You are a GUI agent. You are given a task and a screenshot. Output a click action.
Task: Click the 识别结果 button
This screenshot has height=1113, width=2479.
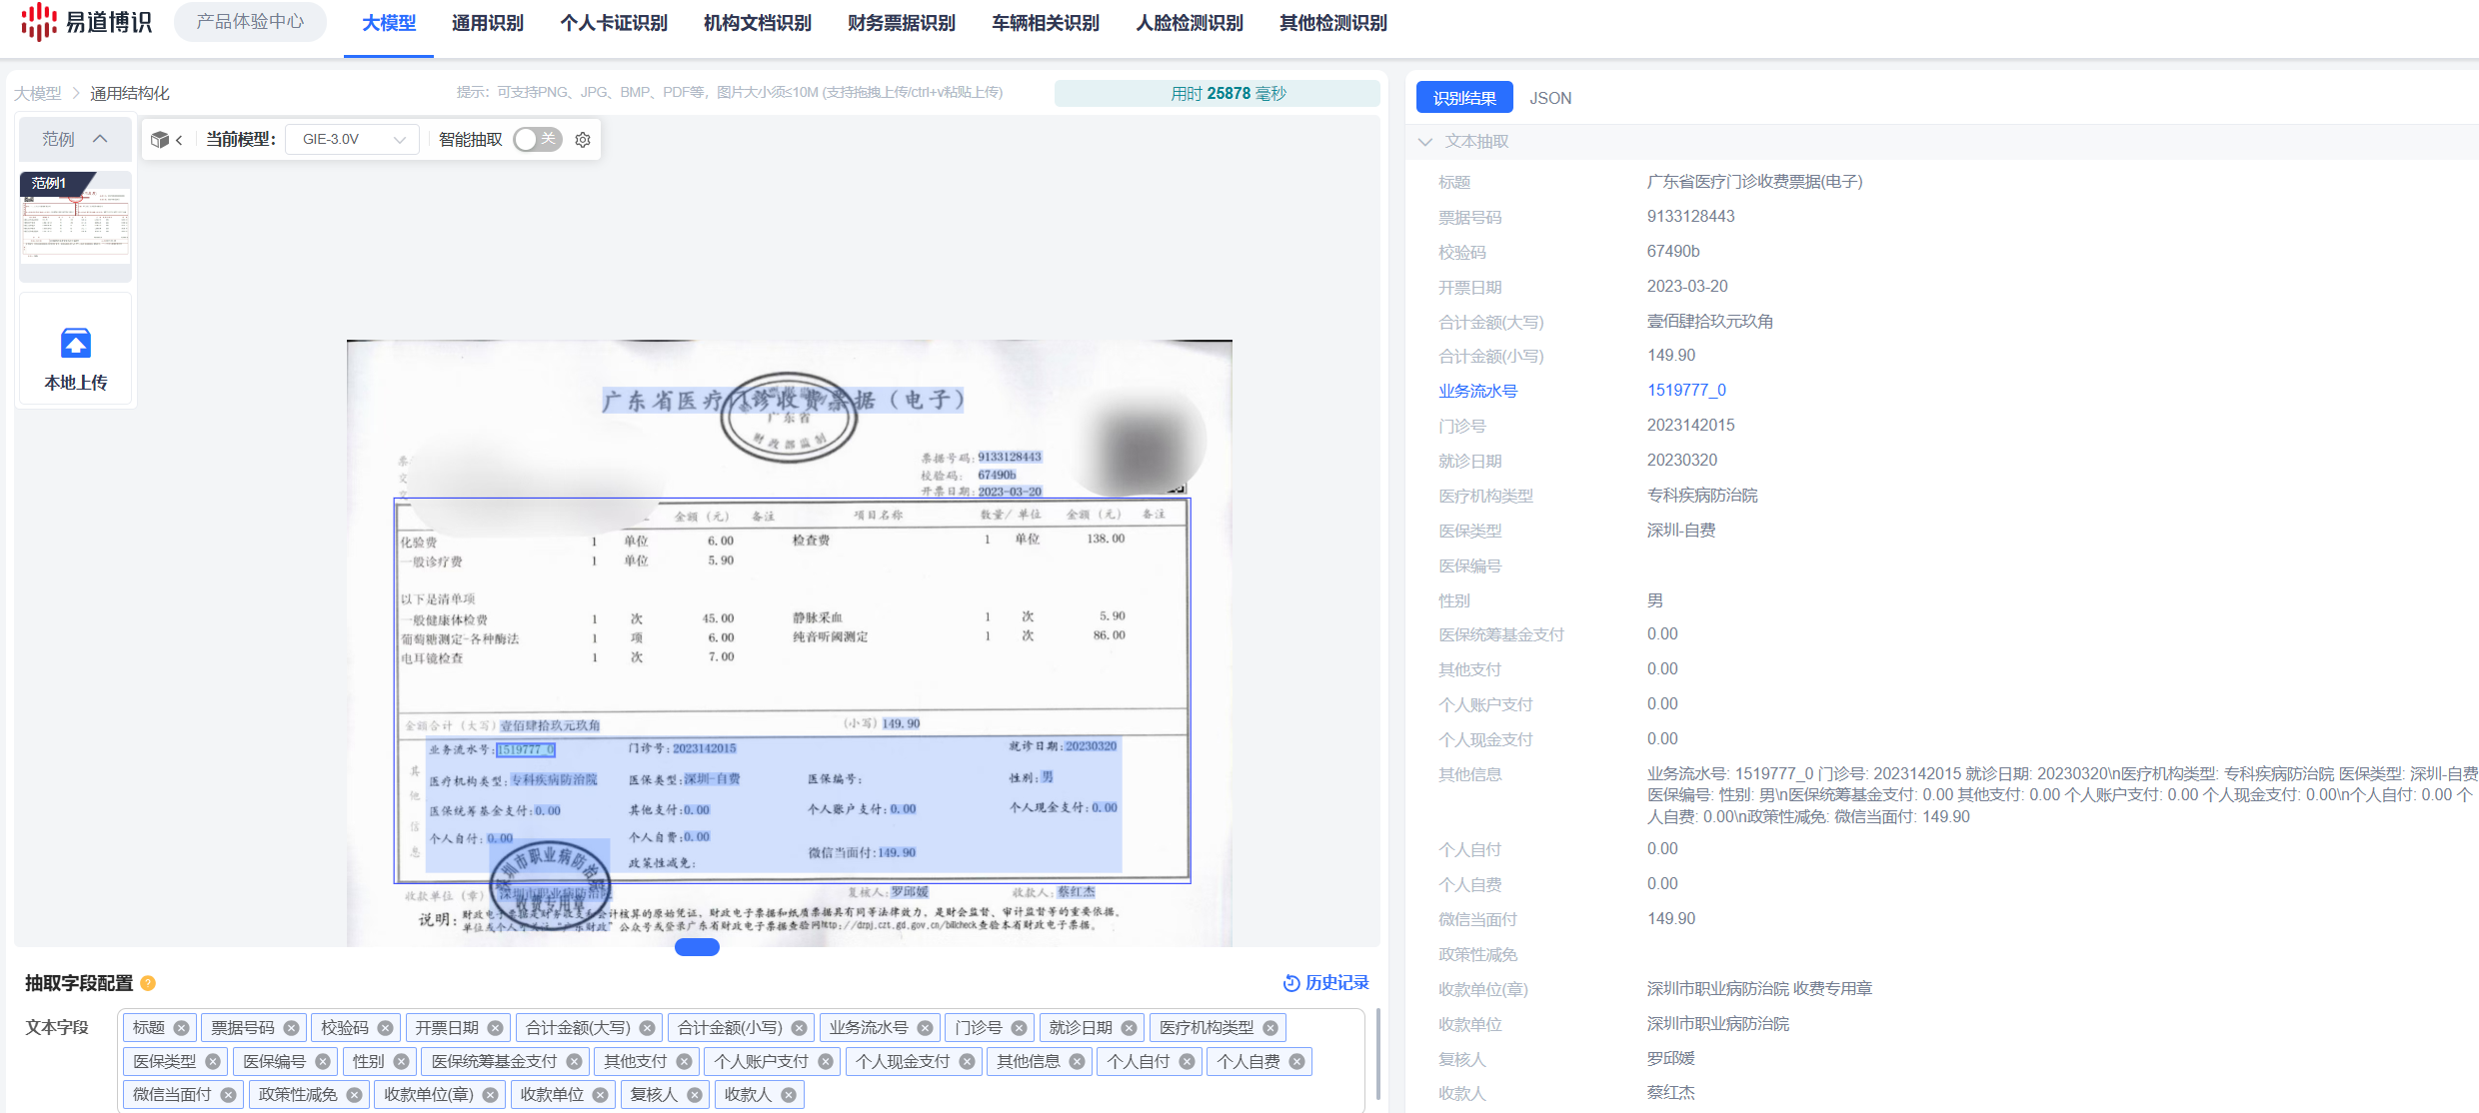tap(1463, 98)
